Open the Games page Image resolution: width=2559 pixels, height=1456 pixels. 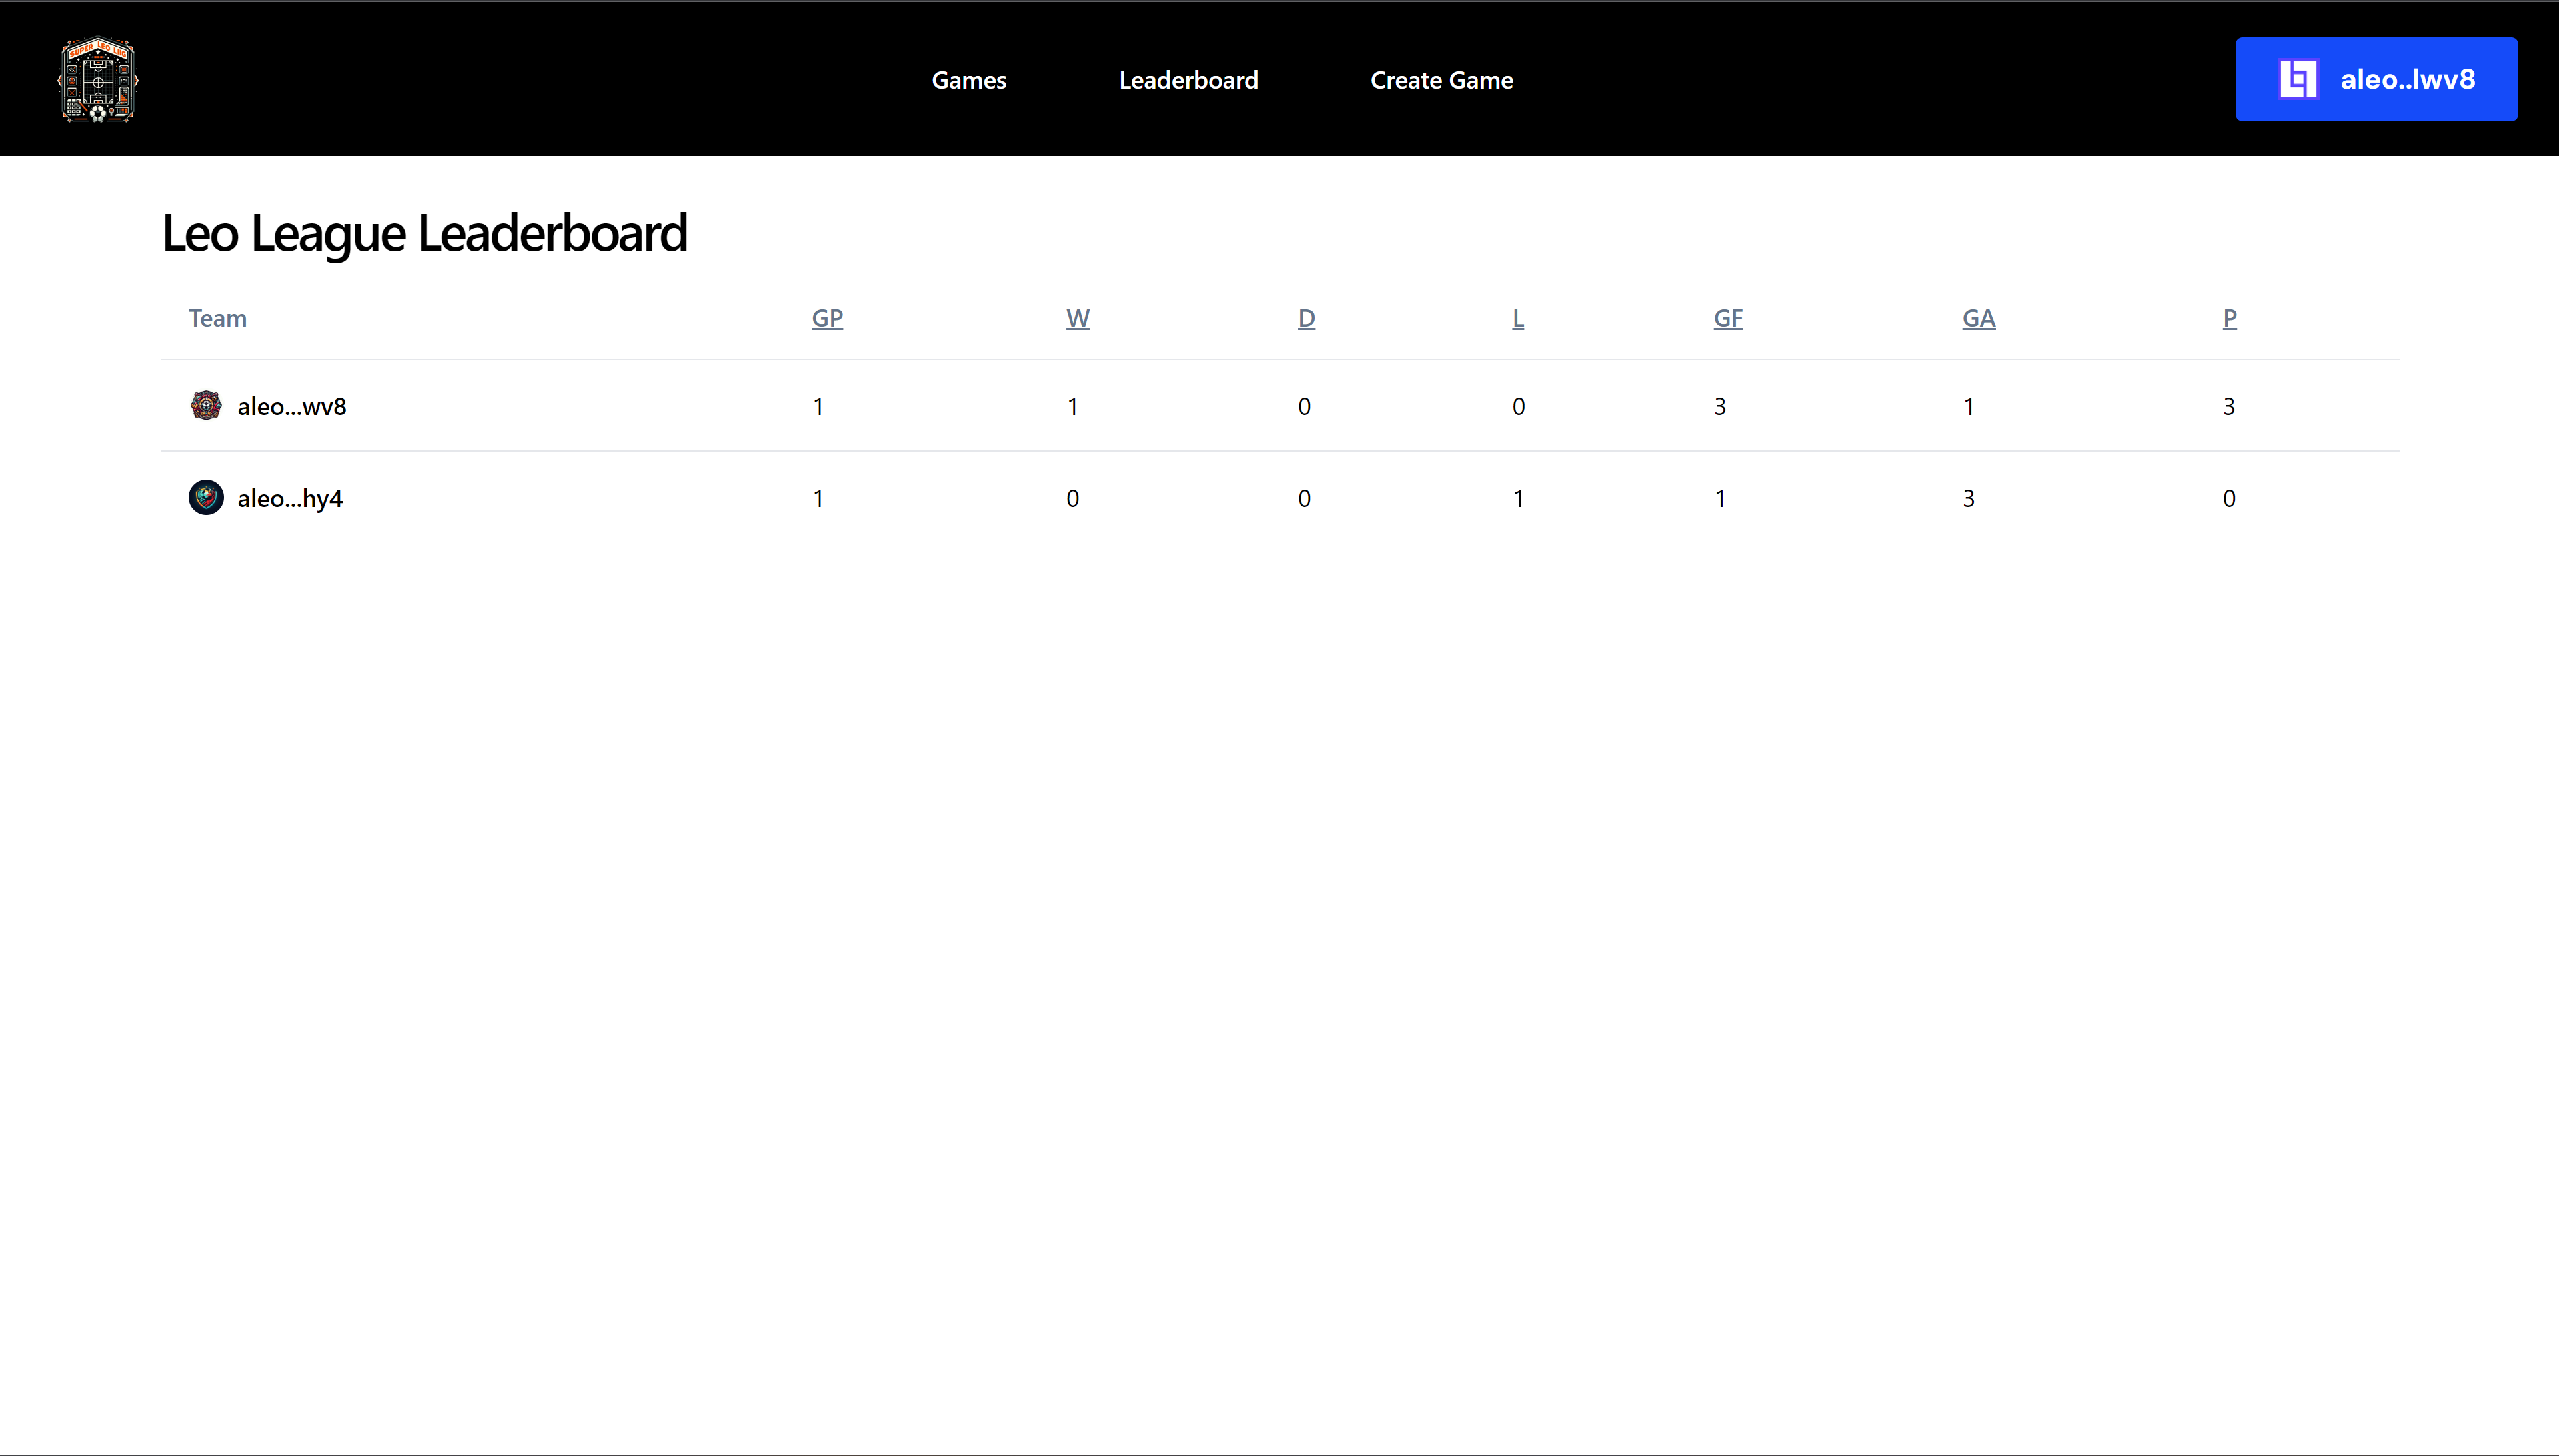click(x=968, y=80)
